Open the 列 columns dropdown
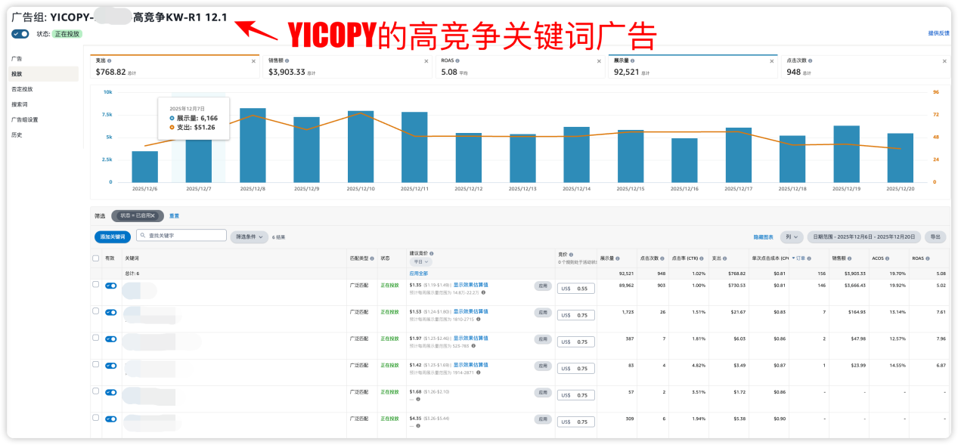This screenshot has height=445, width=958. tap(792, 236)
